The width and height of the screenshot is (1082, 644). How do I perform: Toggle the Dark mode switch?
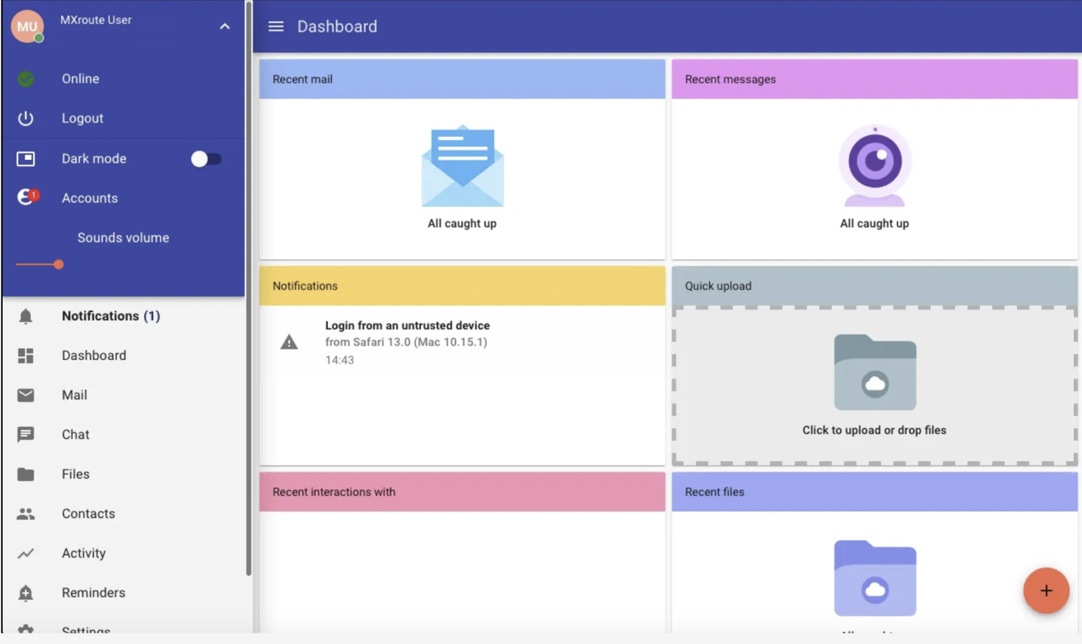[x=206, y=159]
